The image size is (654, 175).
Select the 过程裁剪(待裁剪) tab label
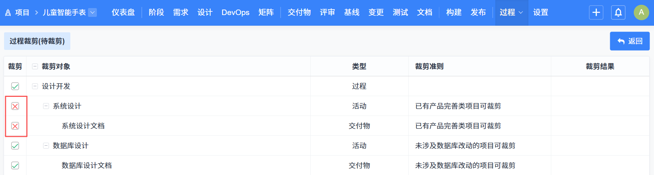pos(37,41)
